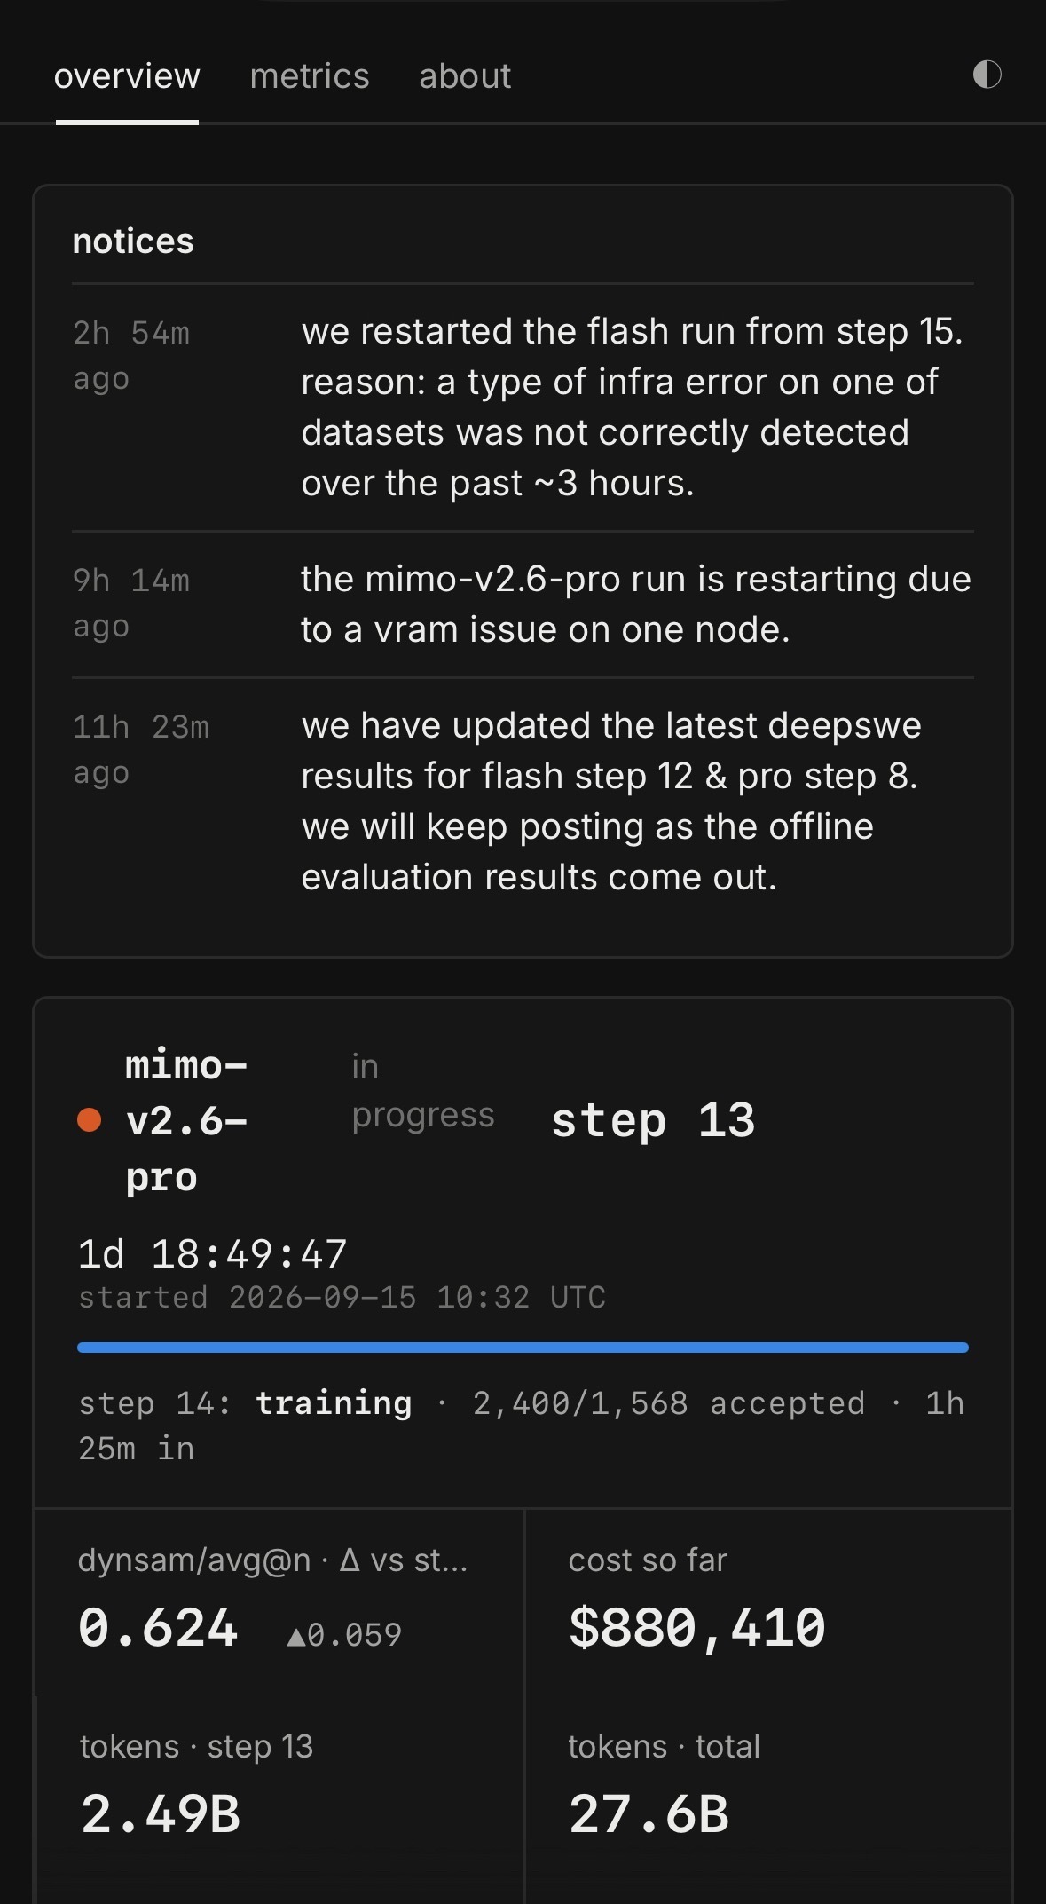
Task: Click the step 13 label
Action: [653, 1120]
